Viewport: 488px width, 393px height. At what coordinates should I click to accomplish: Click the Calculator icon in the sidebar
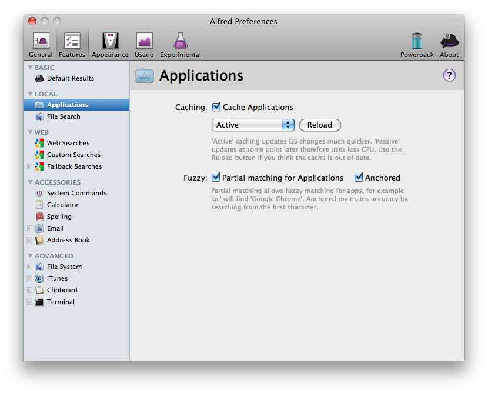[x=39, y=205]
